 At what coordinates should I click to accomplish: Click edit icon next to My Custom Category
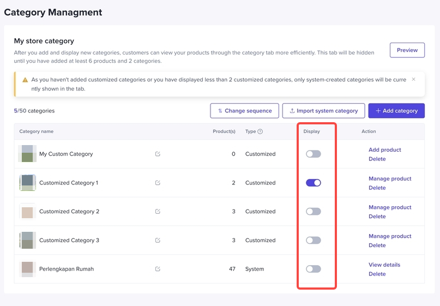(x=158, y=154)
